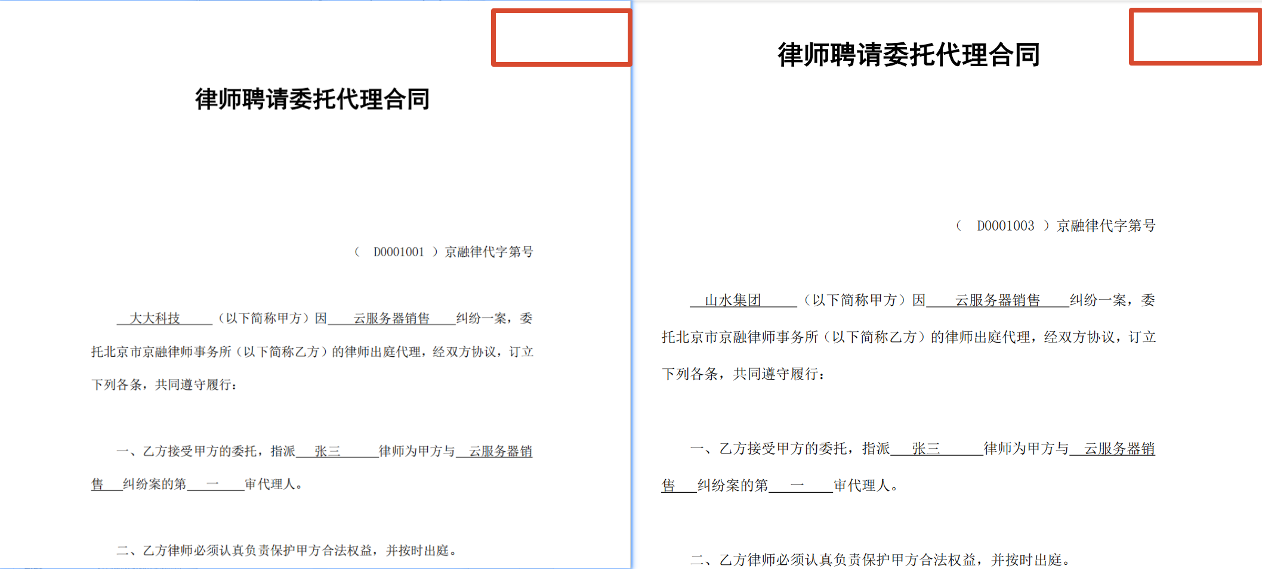Click 京融律代字第号 beside D0001003

click(1106, 226)
